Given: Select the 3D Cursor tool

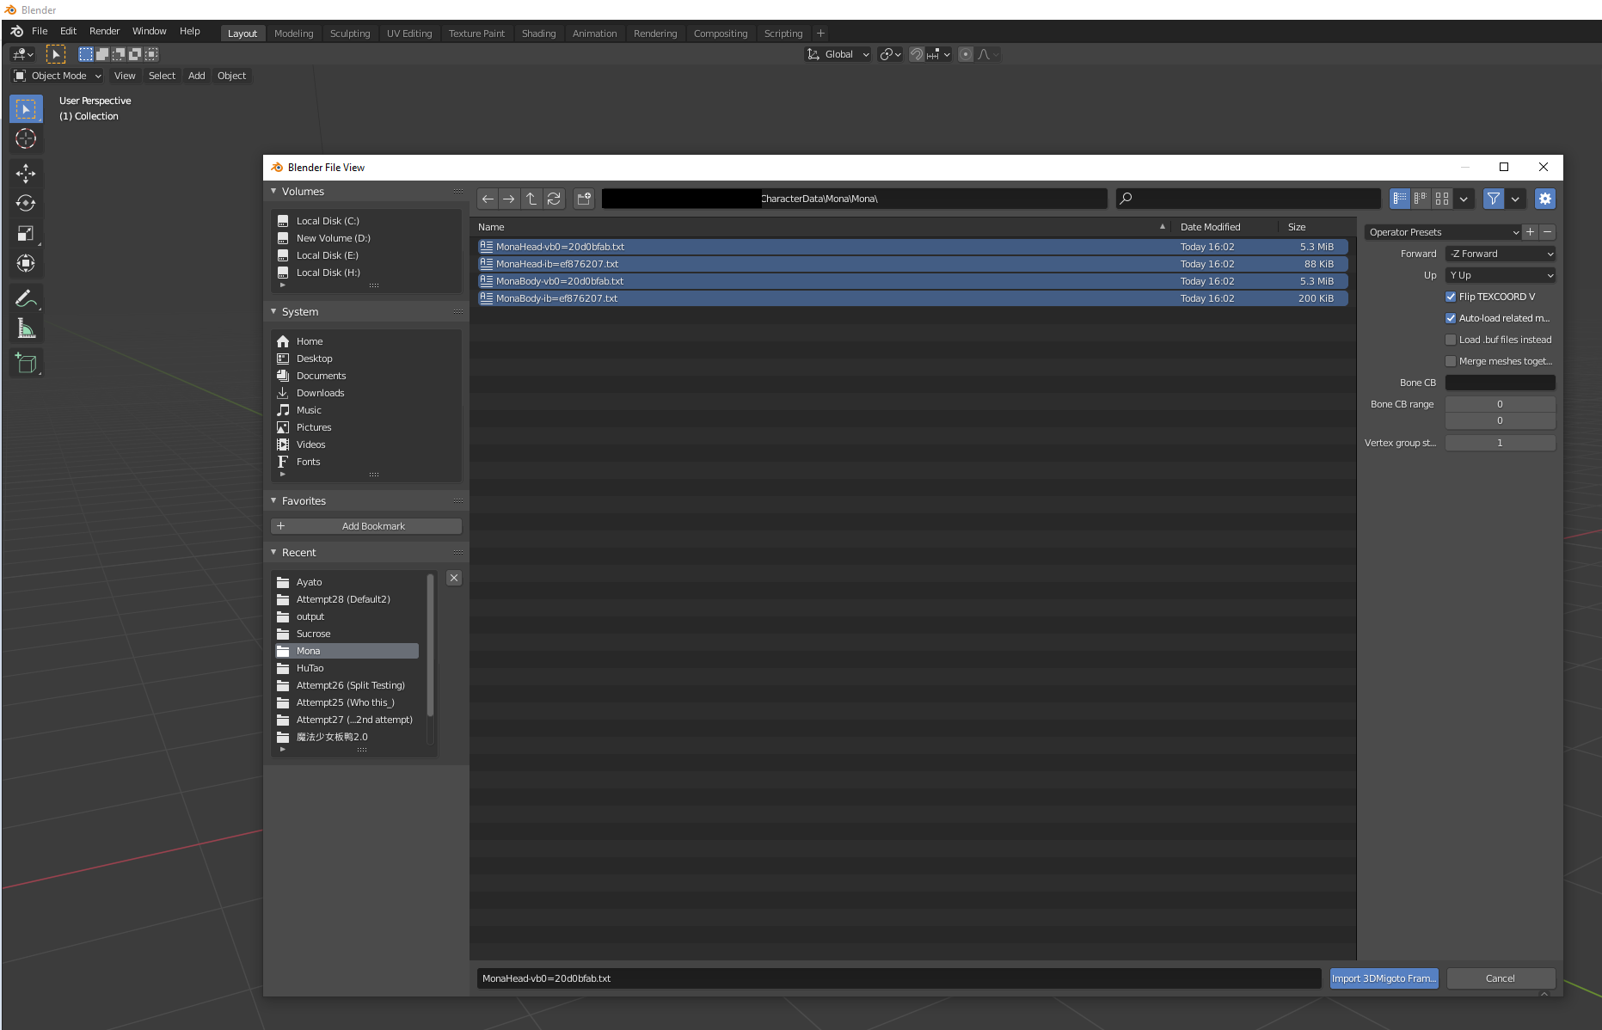Looking at the screenshot, I should click(26, 139).
